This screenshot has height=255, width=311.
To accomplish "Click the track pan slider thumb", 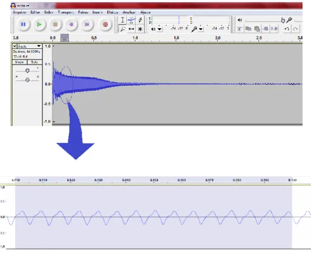I will point(27,80).
